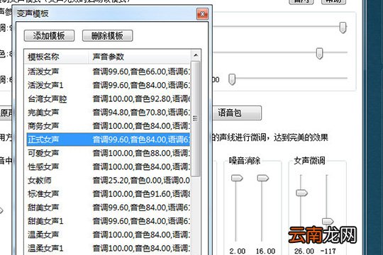The image size is (383, 255).
Task: Select the 甜美女声1 template row
Action: click(108, 221)
